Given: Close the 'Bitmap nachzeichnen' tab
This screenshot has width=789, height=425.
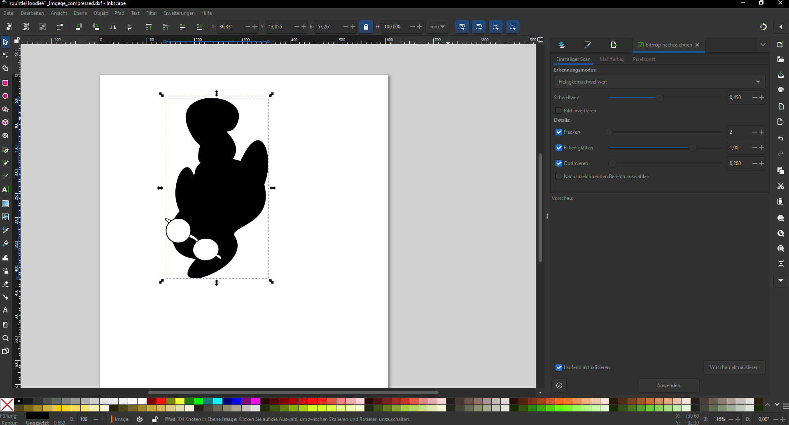Looking at the screenshot, I should (x=697, y=45).
